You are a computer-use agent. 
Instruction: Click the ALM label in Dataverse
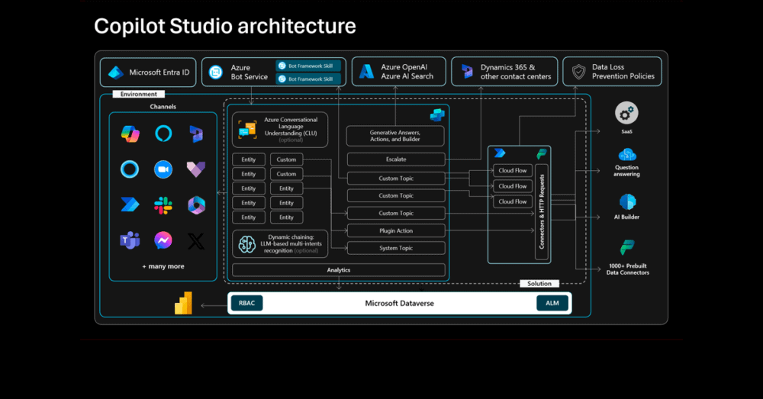tap(552, 304)
